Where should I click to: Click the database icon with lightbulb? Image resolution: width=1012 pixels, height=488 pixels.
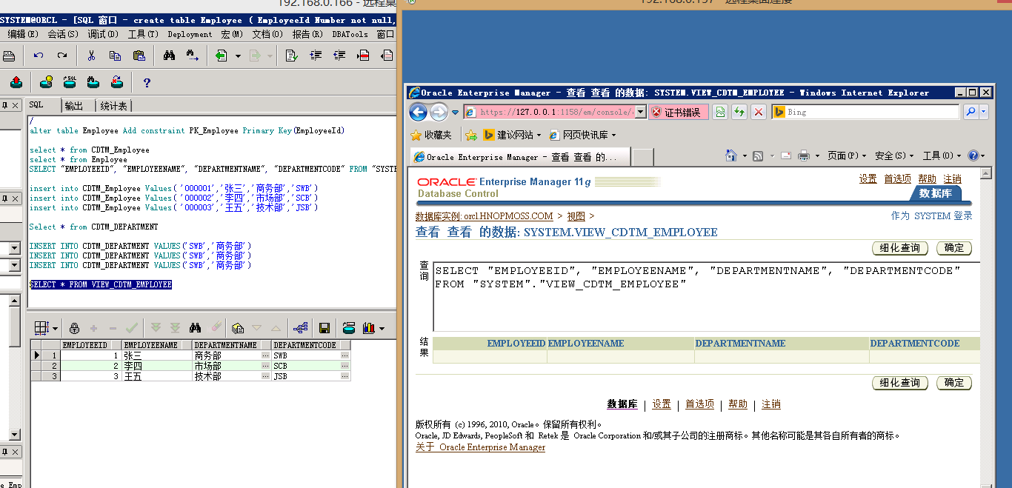pos(46,82)
